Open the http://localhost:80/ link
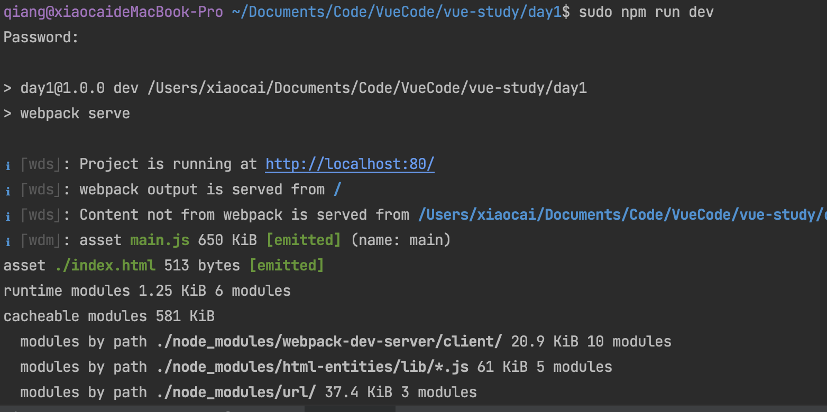Screen dimensions: 827x412 pyautogui.click(x=350, y=164)
